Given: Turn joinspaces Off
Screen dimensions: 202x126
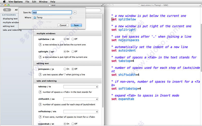Looking at the screenshot, I should click(73, 69).
